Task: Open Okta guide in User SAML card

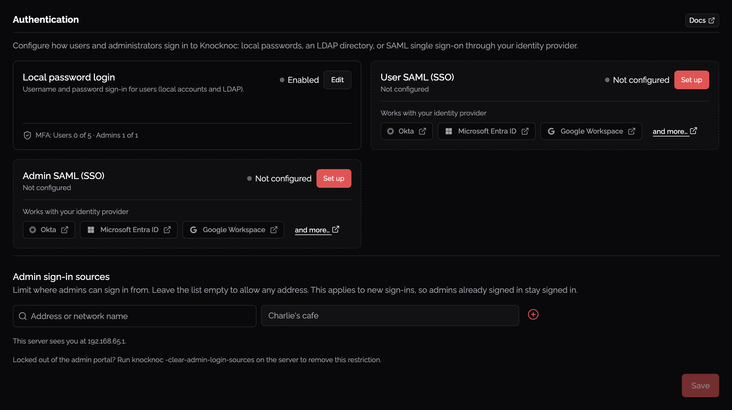Action: click(407, 131)
